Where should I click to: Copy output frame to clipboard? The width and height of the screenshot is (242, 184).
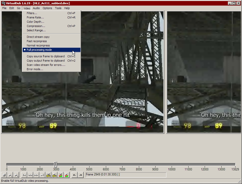[51, 61]
